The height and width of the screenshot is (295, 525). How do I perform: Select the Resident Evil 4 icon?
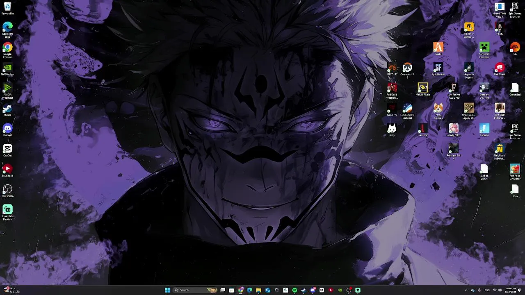tap(454, 152)
